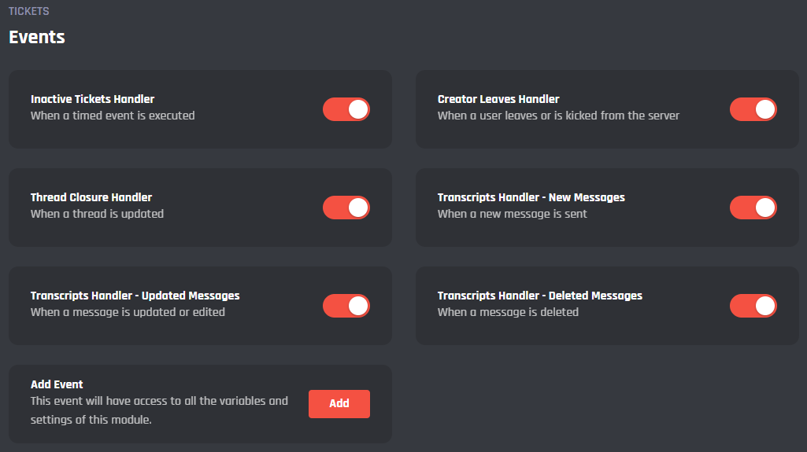Go to the TICKETS breadcrumb label

tap(28, 12)
